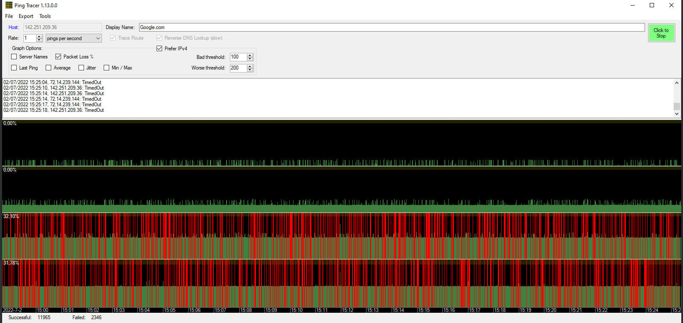
Task: Enable the Server Names checkbox
Action: click(x=14, y=57)
